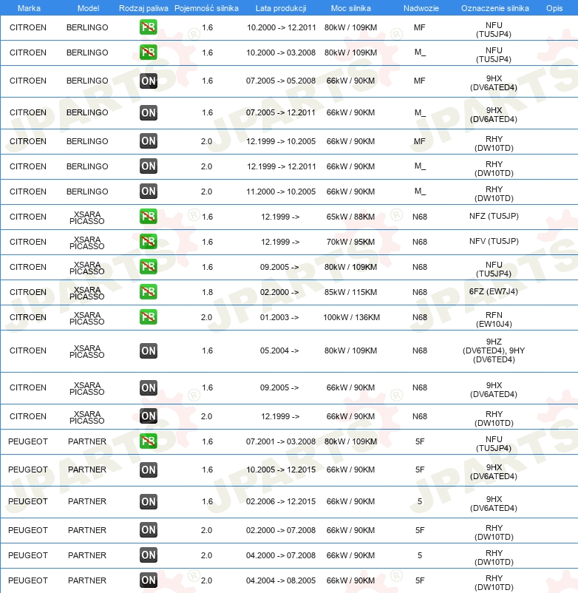Select the date range 12.1999 -> 10.2005
Viewport: 578px width, 593px height.
281,141
